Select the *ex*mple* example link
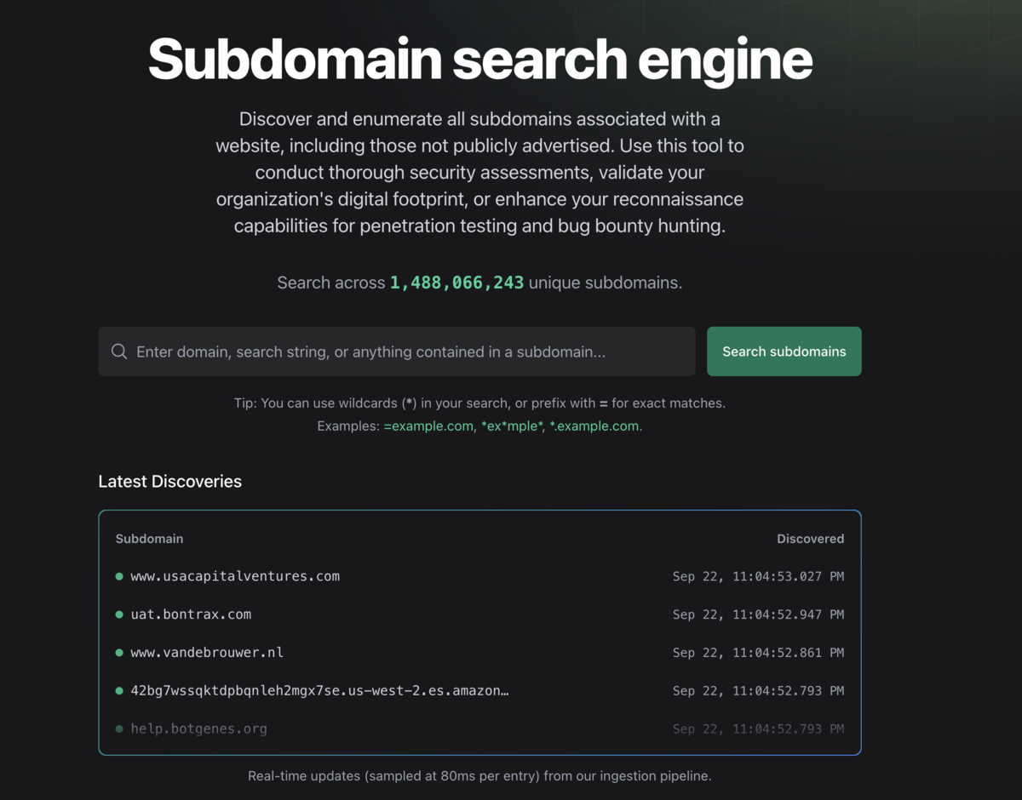1022x800 pixels. (512, 426)
